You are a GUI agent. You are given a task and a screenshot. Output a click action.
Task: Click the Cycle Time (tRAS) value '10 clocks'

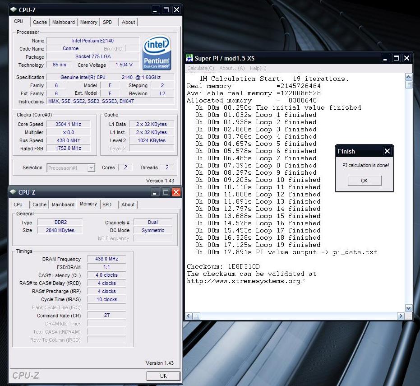click(106, 299)
